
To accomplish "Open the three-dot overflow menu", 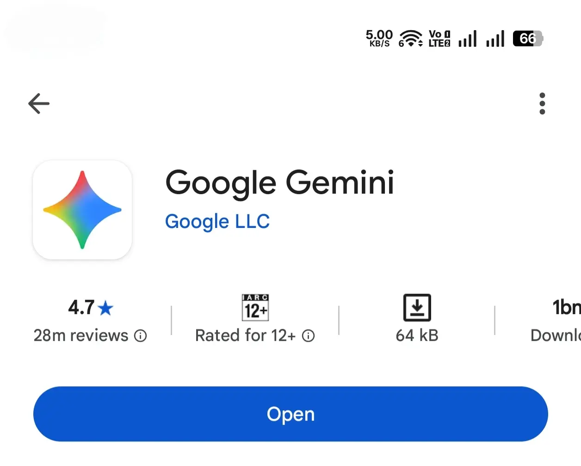I will coord(542,103).
